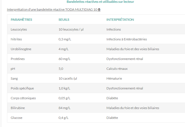This screenshot has width=185, height=127.
Task: Click the Urobilinogène parameter cell
Action: 21,49
